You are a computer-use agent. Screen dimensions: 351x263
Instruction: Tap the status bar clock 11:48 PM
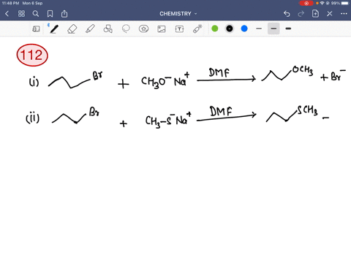point(10,3)
